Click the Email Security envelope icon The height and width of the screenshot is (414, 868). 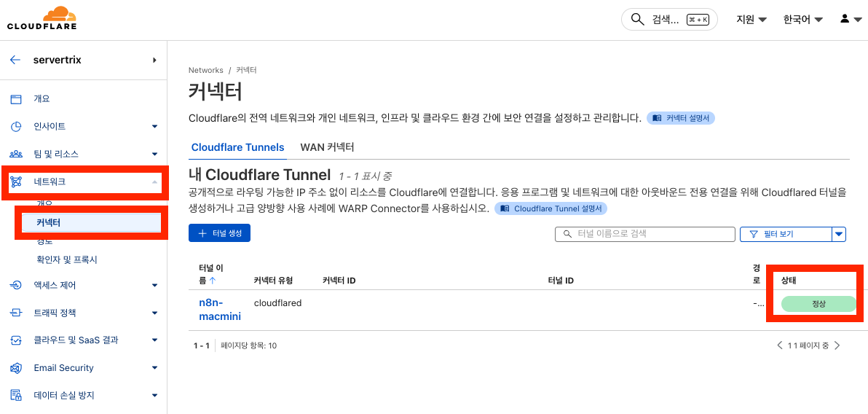pos(16,368)
